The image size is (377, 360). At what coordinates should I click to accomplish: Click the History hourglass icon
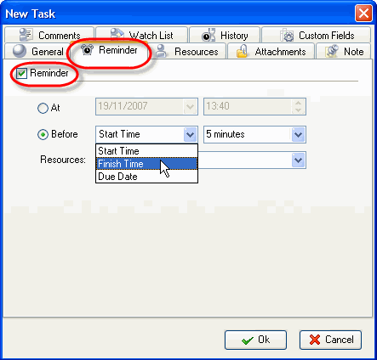pos(208,35)
